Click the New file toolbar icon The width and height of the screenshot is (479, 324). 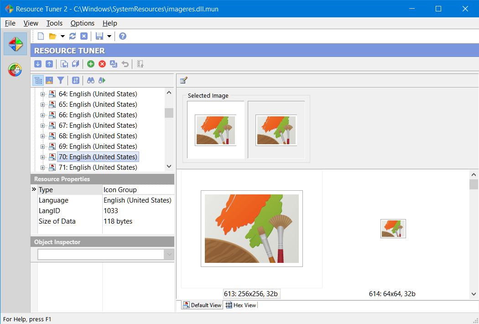point(41,36)
